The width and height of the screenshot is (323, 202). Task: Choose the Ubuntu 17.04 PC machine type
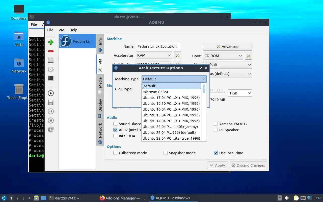coord(171,97)
